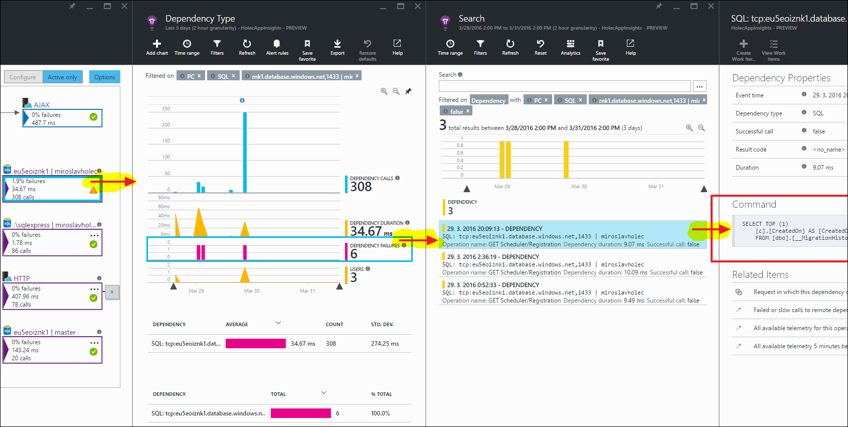This screenshot has width=848, height=427.
Task: Click the Options button
Action: [105, 77]
